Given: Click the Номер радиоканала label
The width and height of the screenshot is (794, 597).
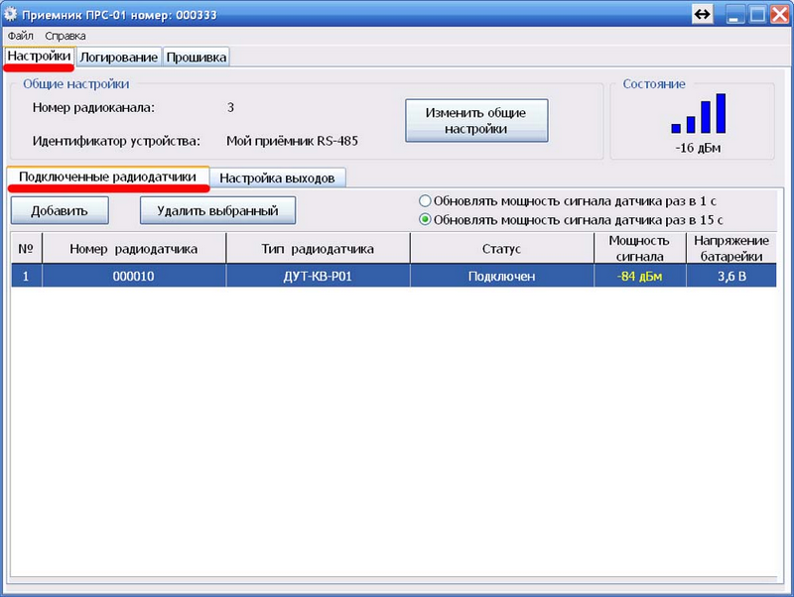Looking at the screenshot, I should tap(93, 107).
